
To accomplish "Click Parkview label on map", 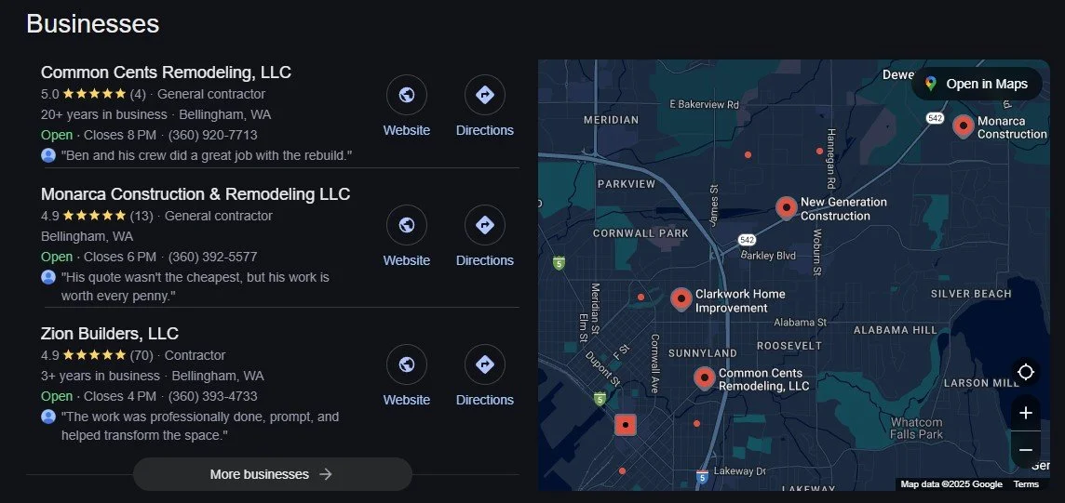I will pyautogui.click(x=627, y=184).
